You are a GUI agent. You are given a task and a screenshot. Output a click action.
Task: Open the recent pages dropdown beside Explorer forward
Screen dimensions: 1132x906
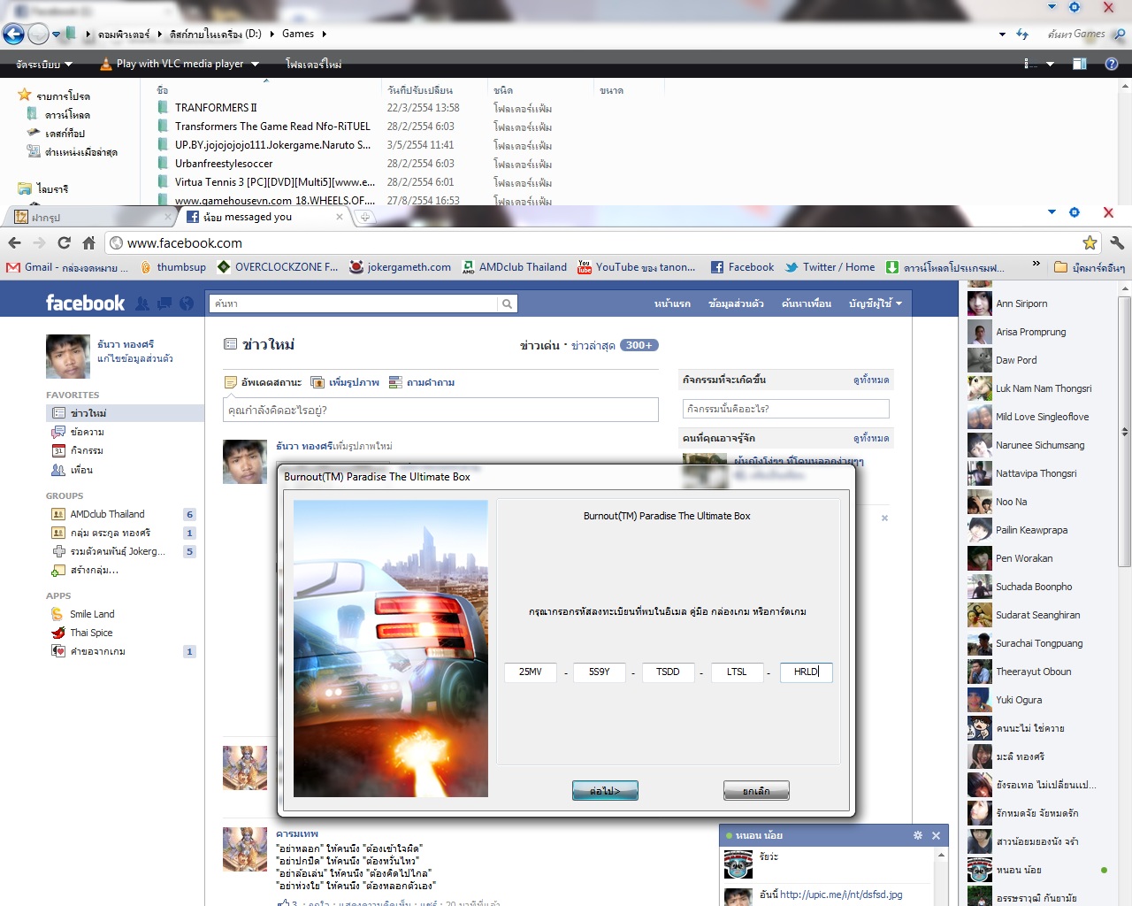(57, 35)
